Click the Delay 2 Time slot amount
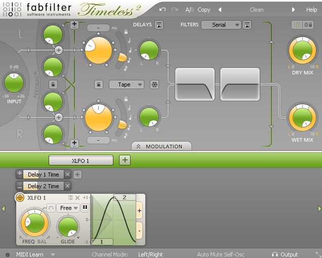 click(x=44, y=186)
